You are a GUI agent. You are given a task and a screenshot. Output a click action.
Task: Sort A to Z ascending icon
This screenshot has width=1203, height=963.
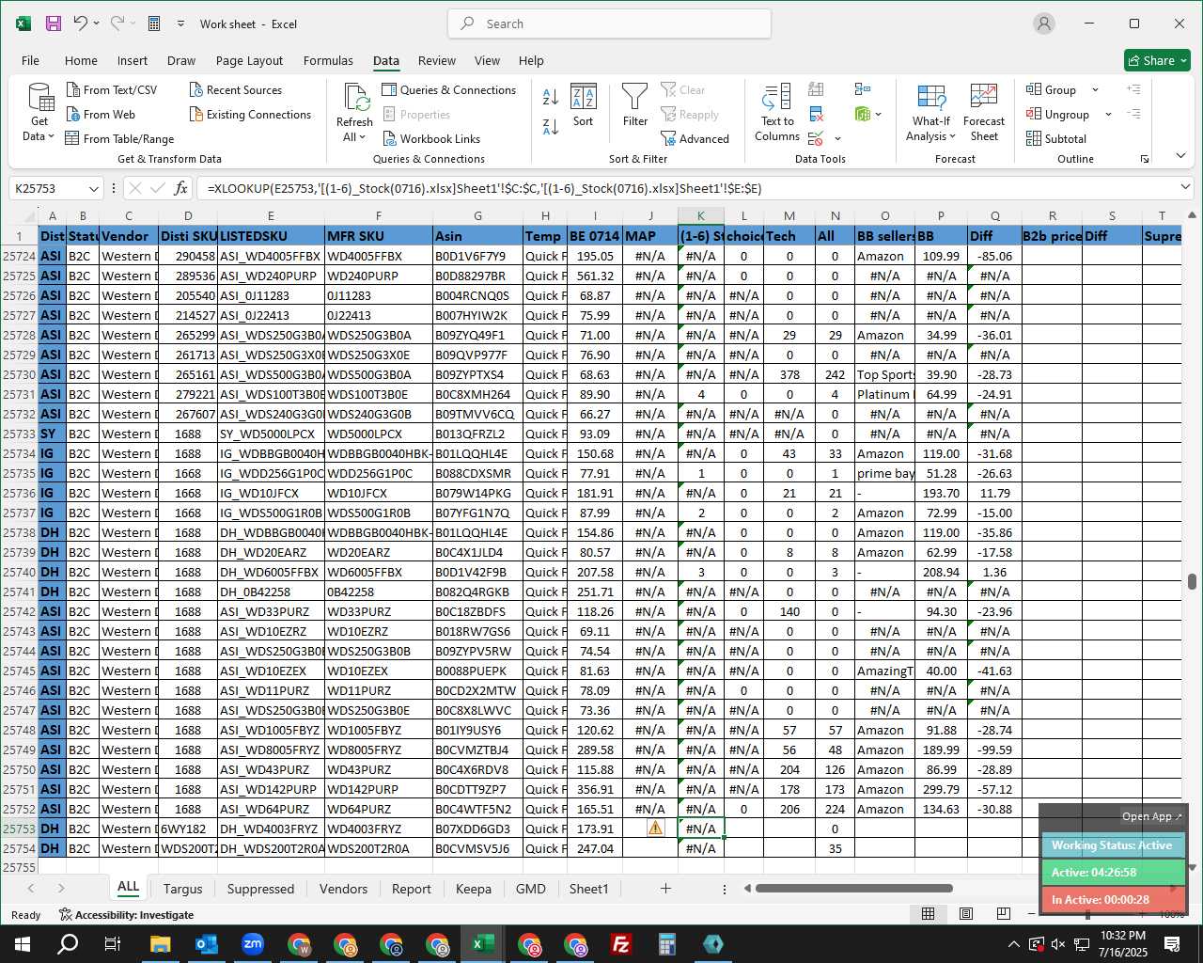point(551,96)
